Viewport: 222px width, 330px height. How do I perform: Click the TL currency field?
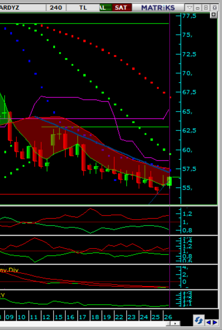click(83, 8)
